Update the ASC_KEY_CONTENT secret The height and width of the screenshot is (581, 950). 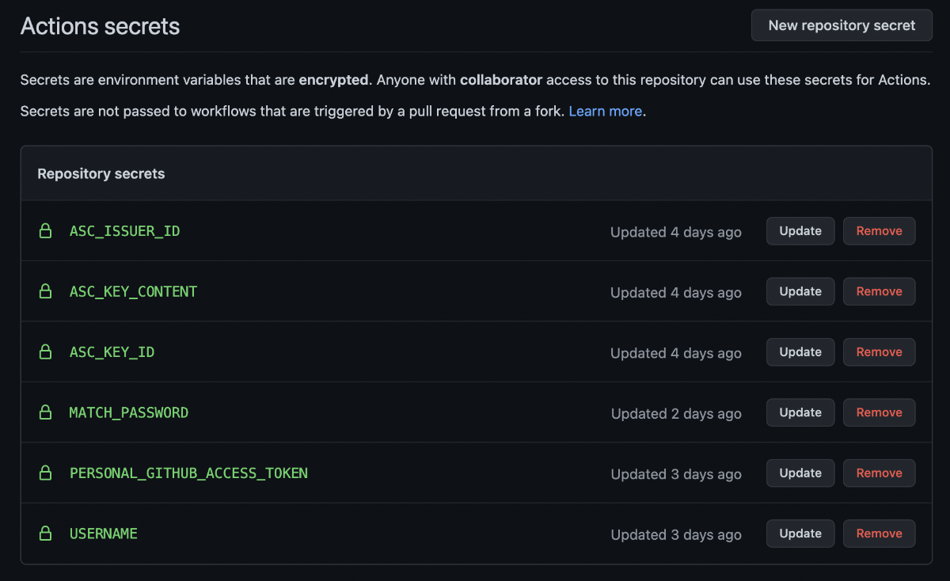800,291
